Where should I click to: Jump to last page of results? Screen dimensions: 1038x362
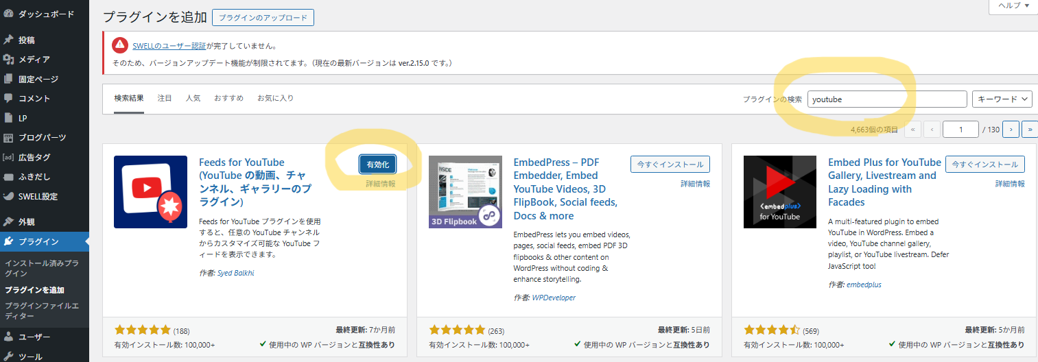(1029, 129)
